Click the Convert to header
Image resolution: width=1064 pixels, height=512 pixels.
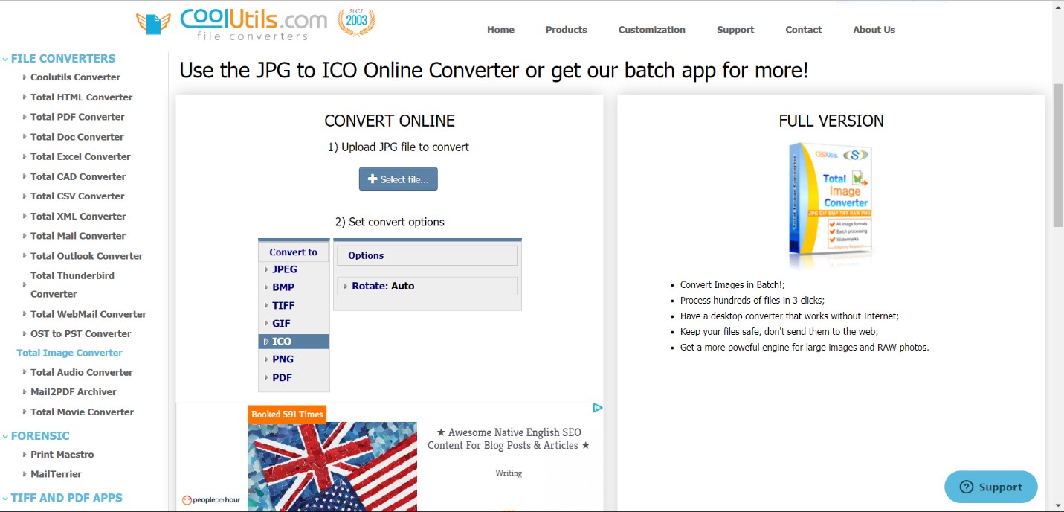[x=293, y=252]
